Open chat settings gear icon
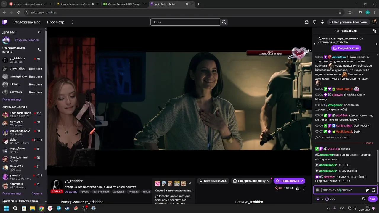The height and width of the screenshot is (213, 379). [364, 199]
